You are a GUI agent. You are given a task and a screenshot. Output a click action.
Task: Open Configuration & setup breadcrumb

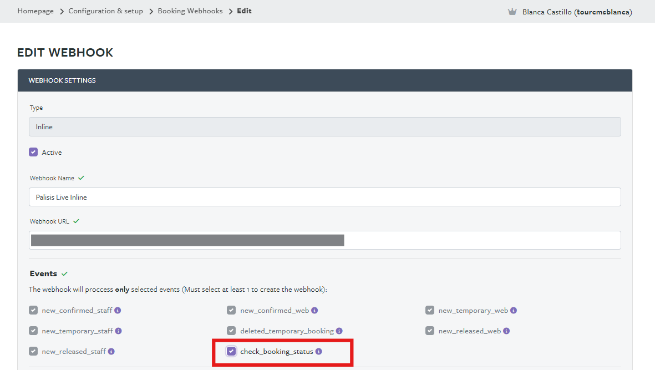tap(105, 11)
